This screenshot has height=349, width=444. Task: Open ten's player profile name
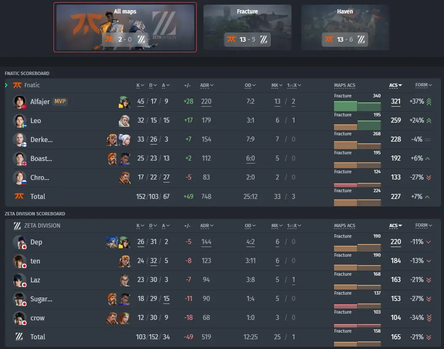pos(35,261)
